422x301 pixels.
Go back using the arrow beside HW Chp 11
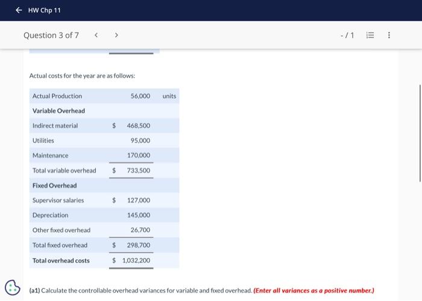[19, 10]
